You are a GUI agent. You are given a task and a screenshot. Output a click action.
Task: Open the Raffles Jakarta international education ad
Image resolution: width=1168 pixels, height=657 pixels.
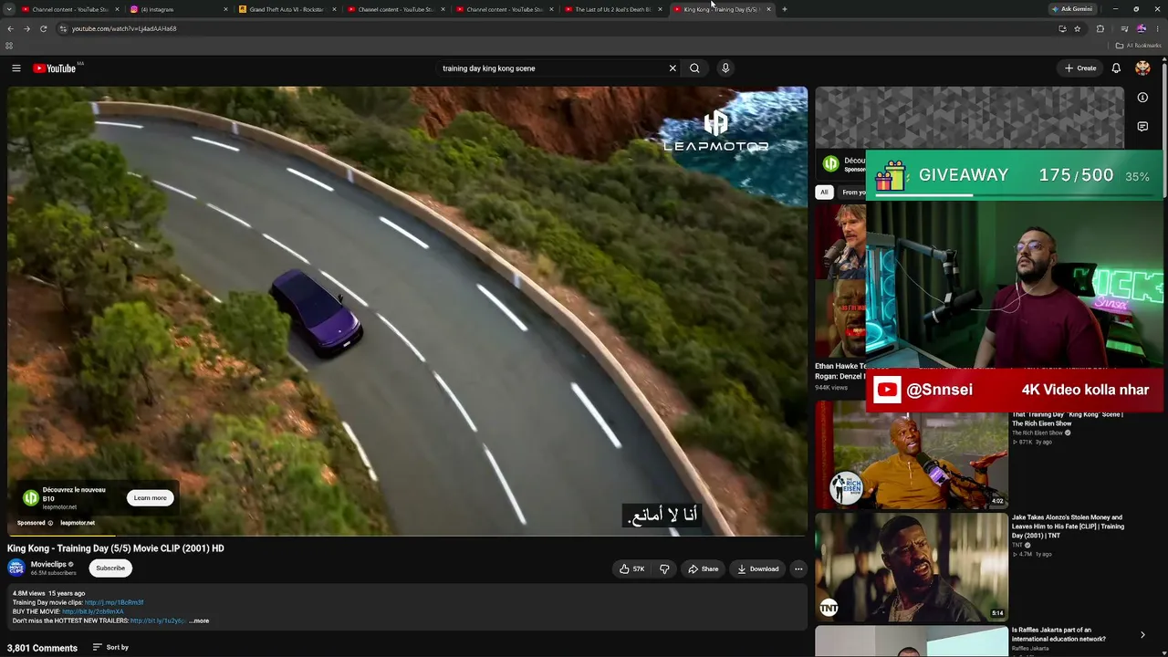pyautogui.click(x=1058, y=635)
